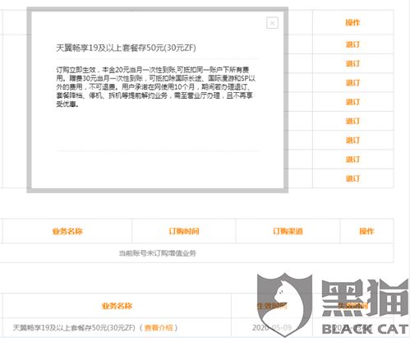This screenshot has height=338, width=410.
Task: Click the 2020-05-09 effective date cell
Action: (x=272, y=327)
